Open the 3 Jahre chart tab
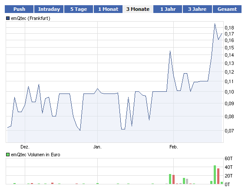Screen dimensions: 245x187 click(197, 9)
